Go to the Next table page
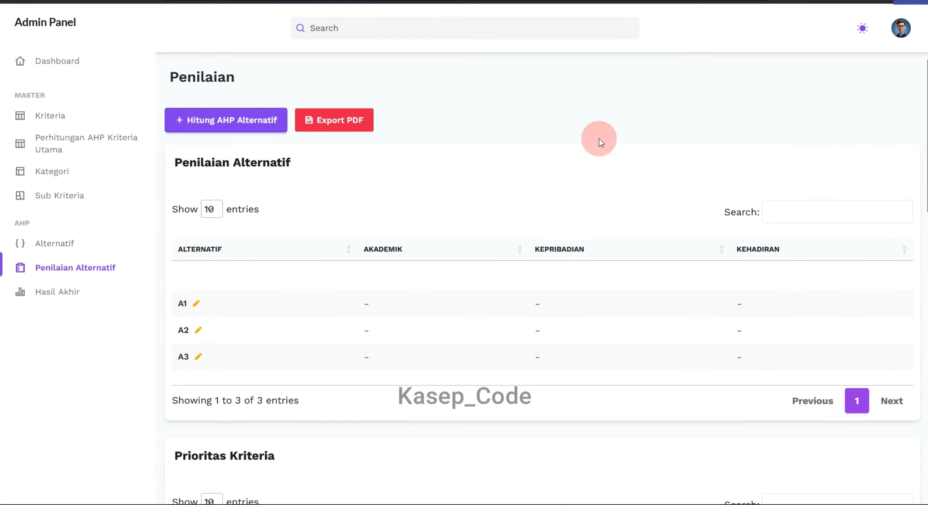 [892, 401]
